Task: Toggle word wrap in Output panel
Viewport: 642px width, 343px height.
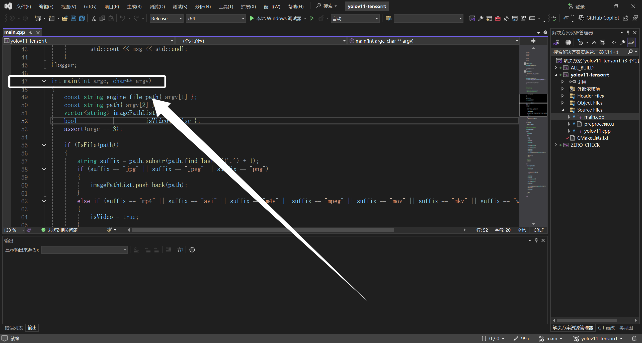Action: tap(180, 250)
